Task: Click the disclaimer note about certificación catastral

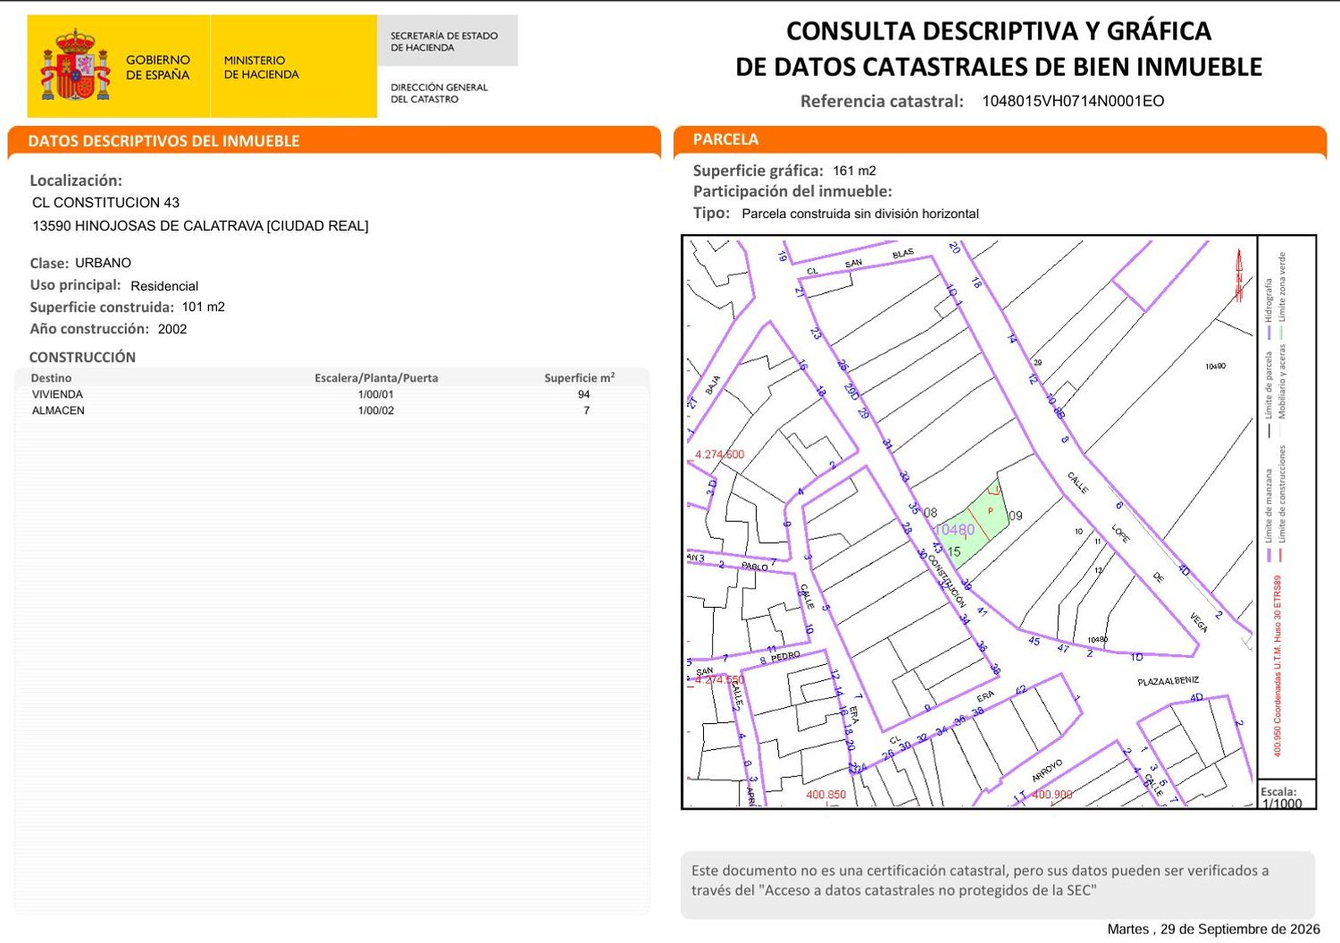Action: click(x=980, y=880)
